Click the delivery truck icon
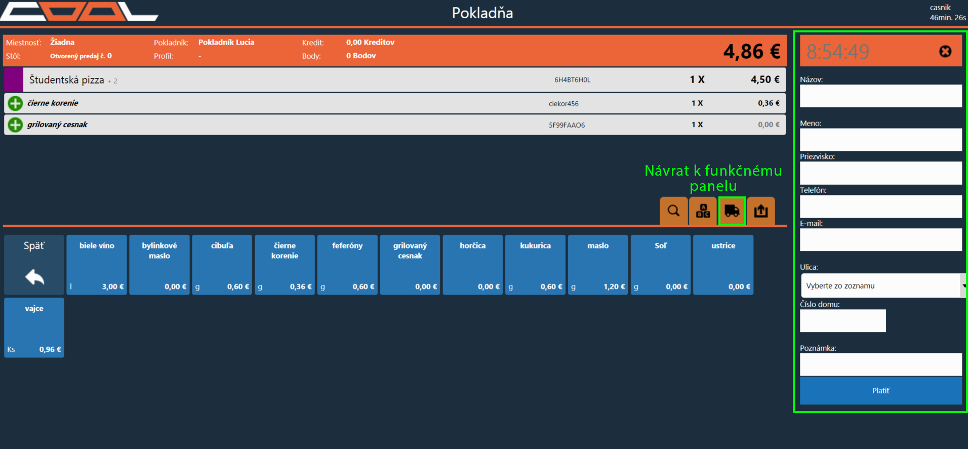Image resolution: width=968 pixels, height=449 pixels. (732, 211)
